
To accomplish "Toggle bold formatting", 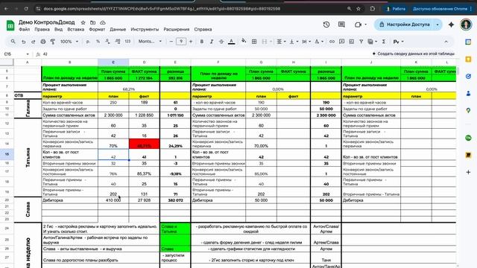I will (201, 42).
